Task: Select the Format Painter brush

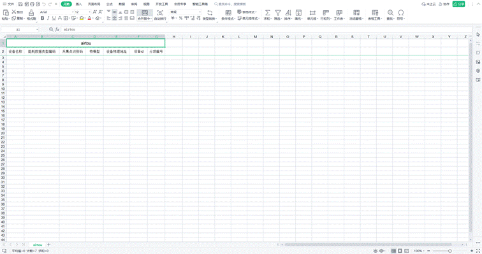Action: (31, 13)
